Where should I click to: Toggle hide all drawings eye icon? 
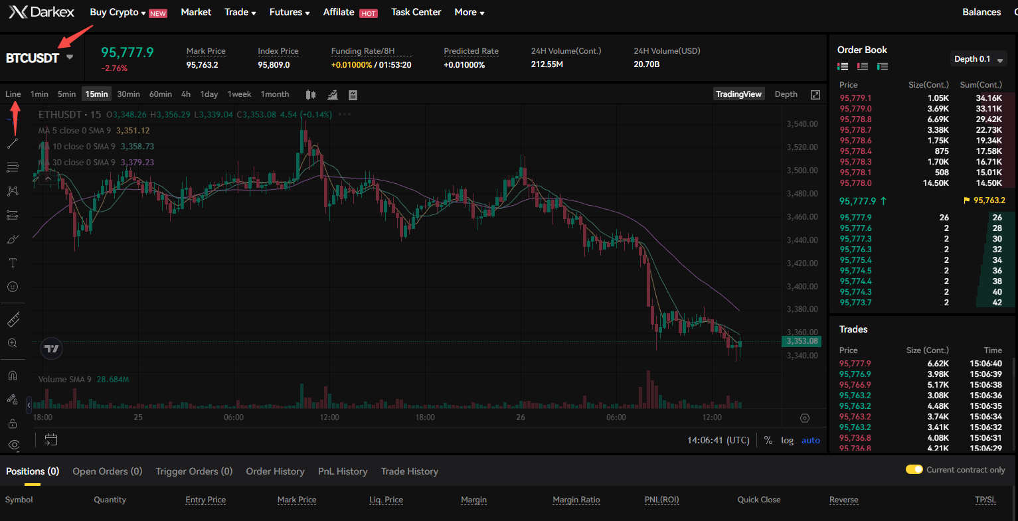[13, 445]
